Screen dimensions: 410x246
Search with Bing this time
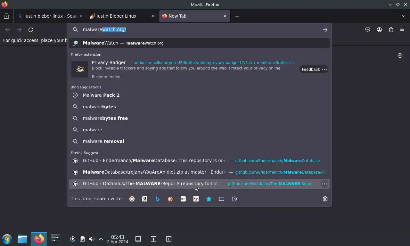click(158, 199)
